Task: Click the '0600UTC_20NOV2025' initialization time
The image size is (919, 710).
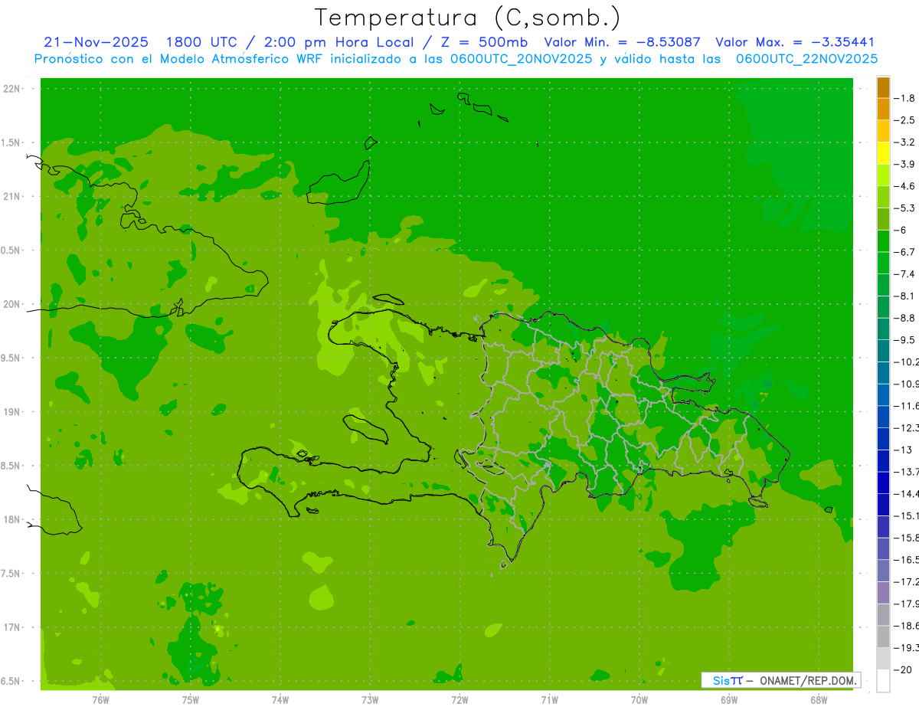Action: (522, 59)
